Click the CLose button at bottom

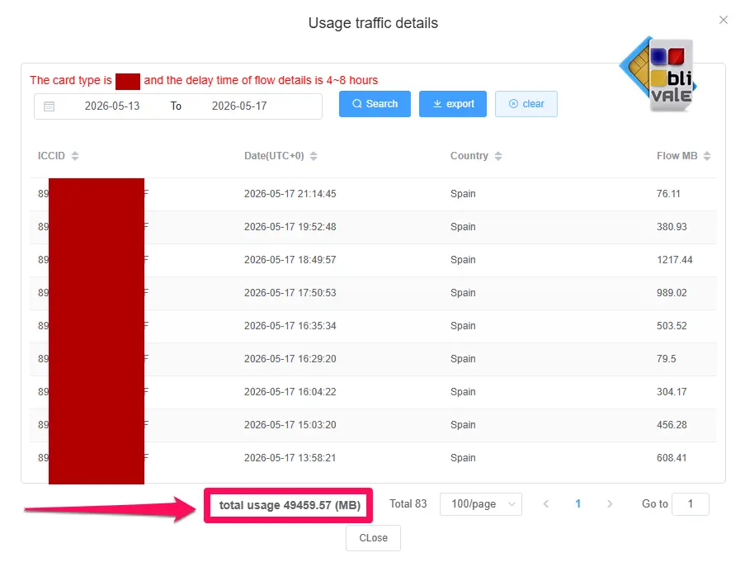click(374, 538)
